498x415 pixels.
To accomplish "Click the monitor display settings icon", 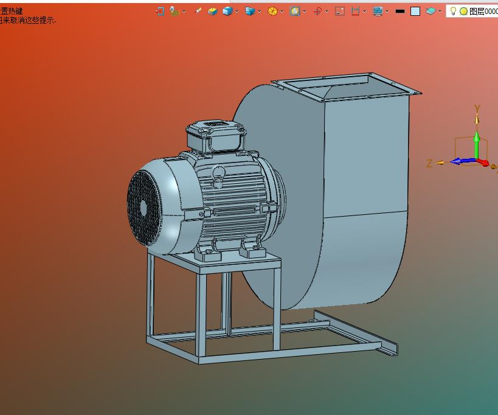I will pos(378,11).
